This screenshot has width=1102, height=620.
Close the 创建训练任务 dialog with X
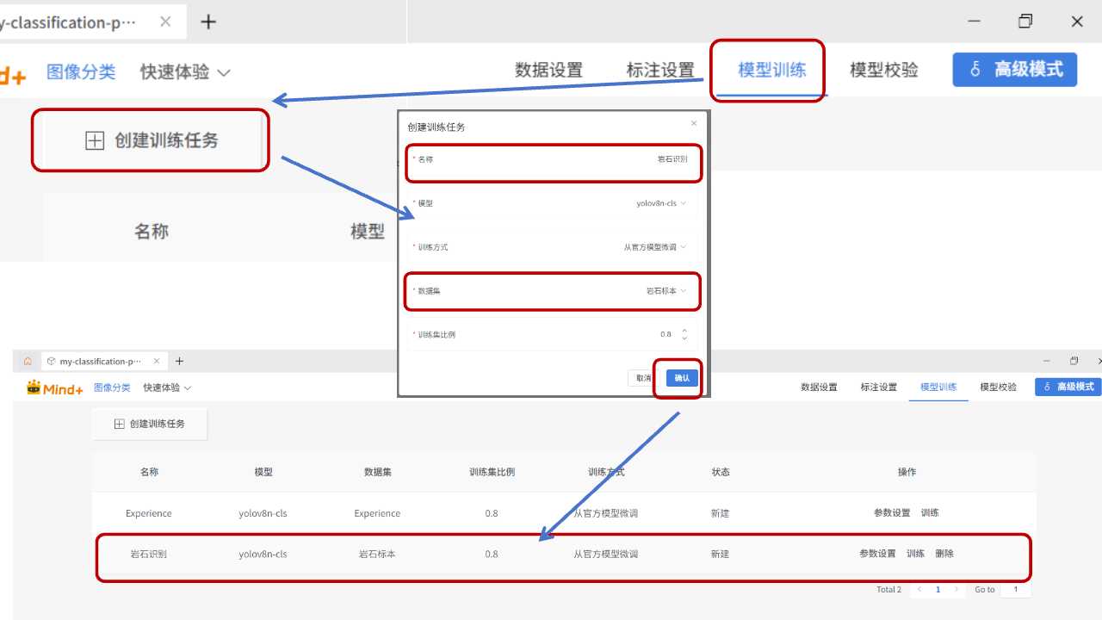click(694, 124)
